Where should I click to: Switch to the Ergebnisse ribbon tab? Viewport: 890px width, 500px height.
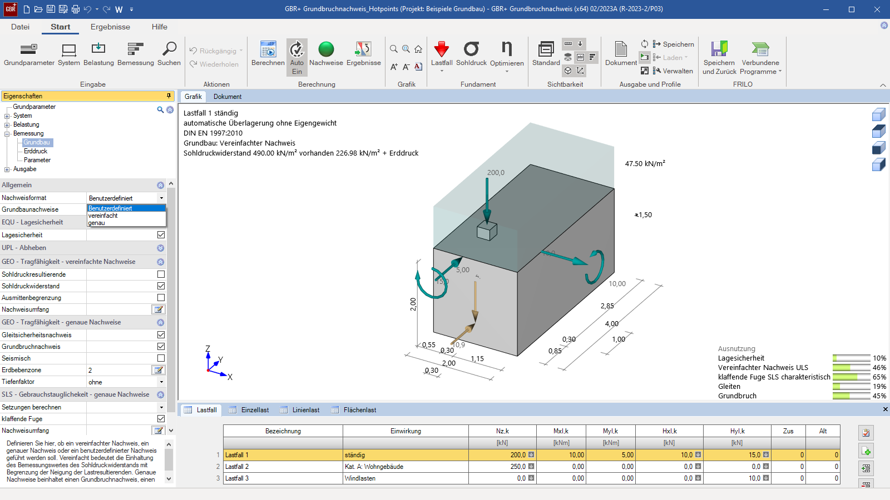(110, 27)
